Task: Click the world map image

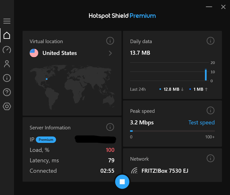Action: [x=72, y=87]
